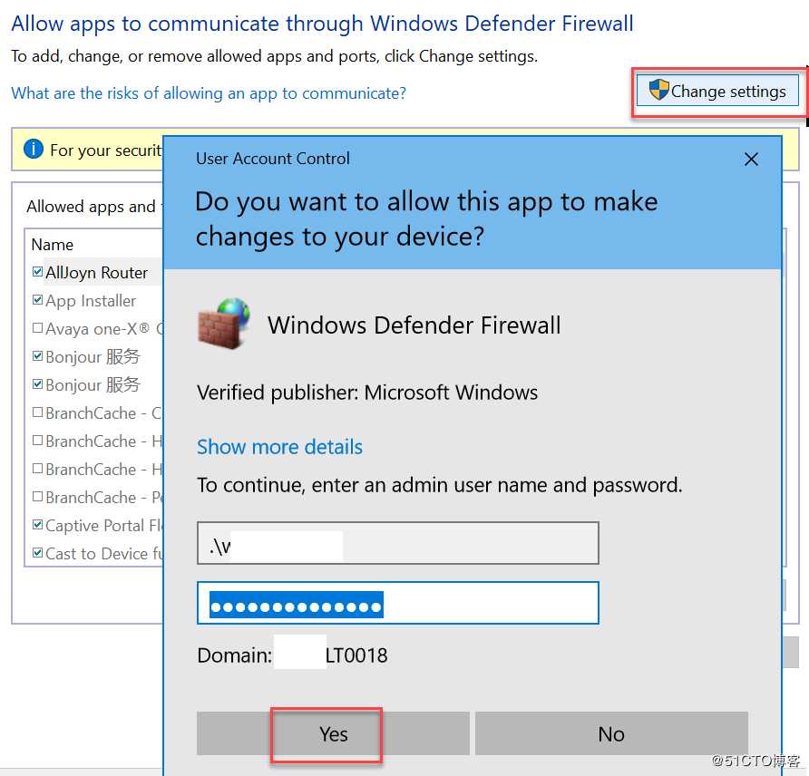Open Show more details link

tap(279, 447)
